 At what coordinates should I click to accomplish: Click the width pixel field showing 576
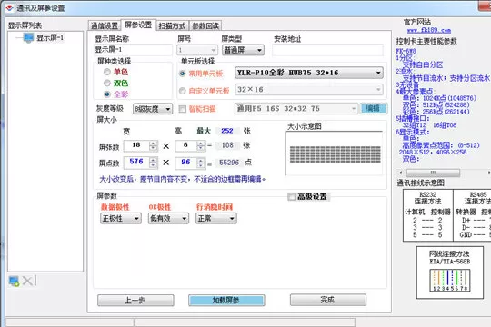tap(136, 162)
